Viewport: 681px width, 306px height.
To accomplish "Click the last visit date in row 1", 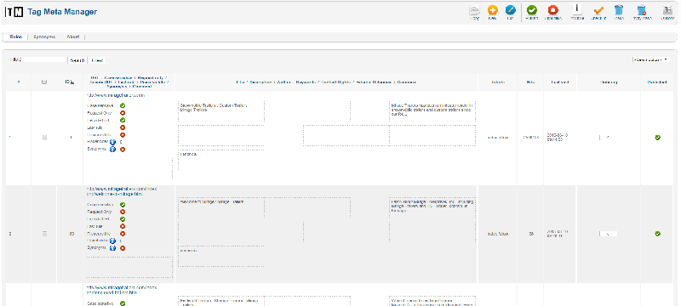I will click(x=558, y=138).
